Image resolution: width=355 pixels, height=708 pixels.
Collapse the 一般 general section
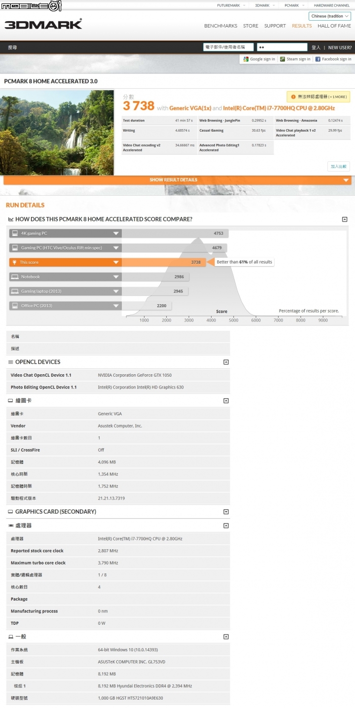pyautogui.click(x=226, y=637)
